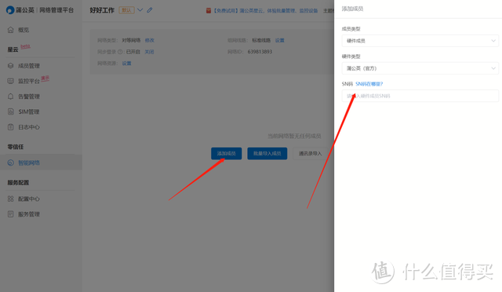Click the SIM管理 icon
The width and height of the screenshot is (502, 292).
click(10, 111)
